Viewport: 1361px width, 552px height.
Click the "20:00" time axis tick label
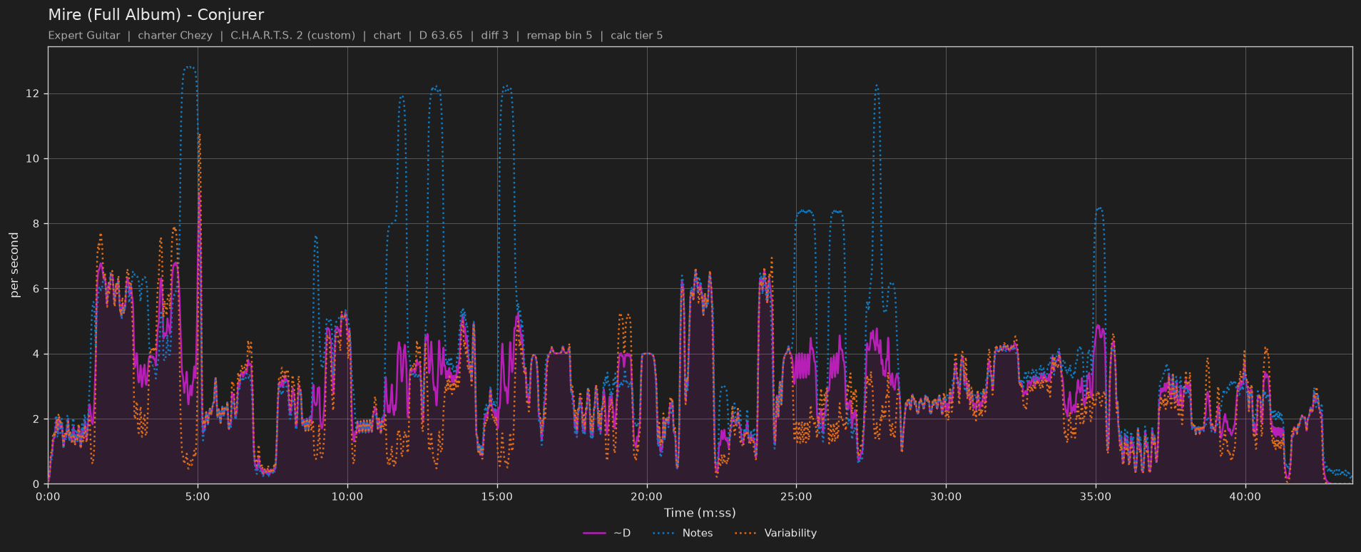coord(646,496)
